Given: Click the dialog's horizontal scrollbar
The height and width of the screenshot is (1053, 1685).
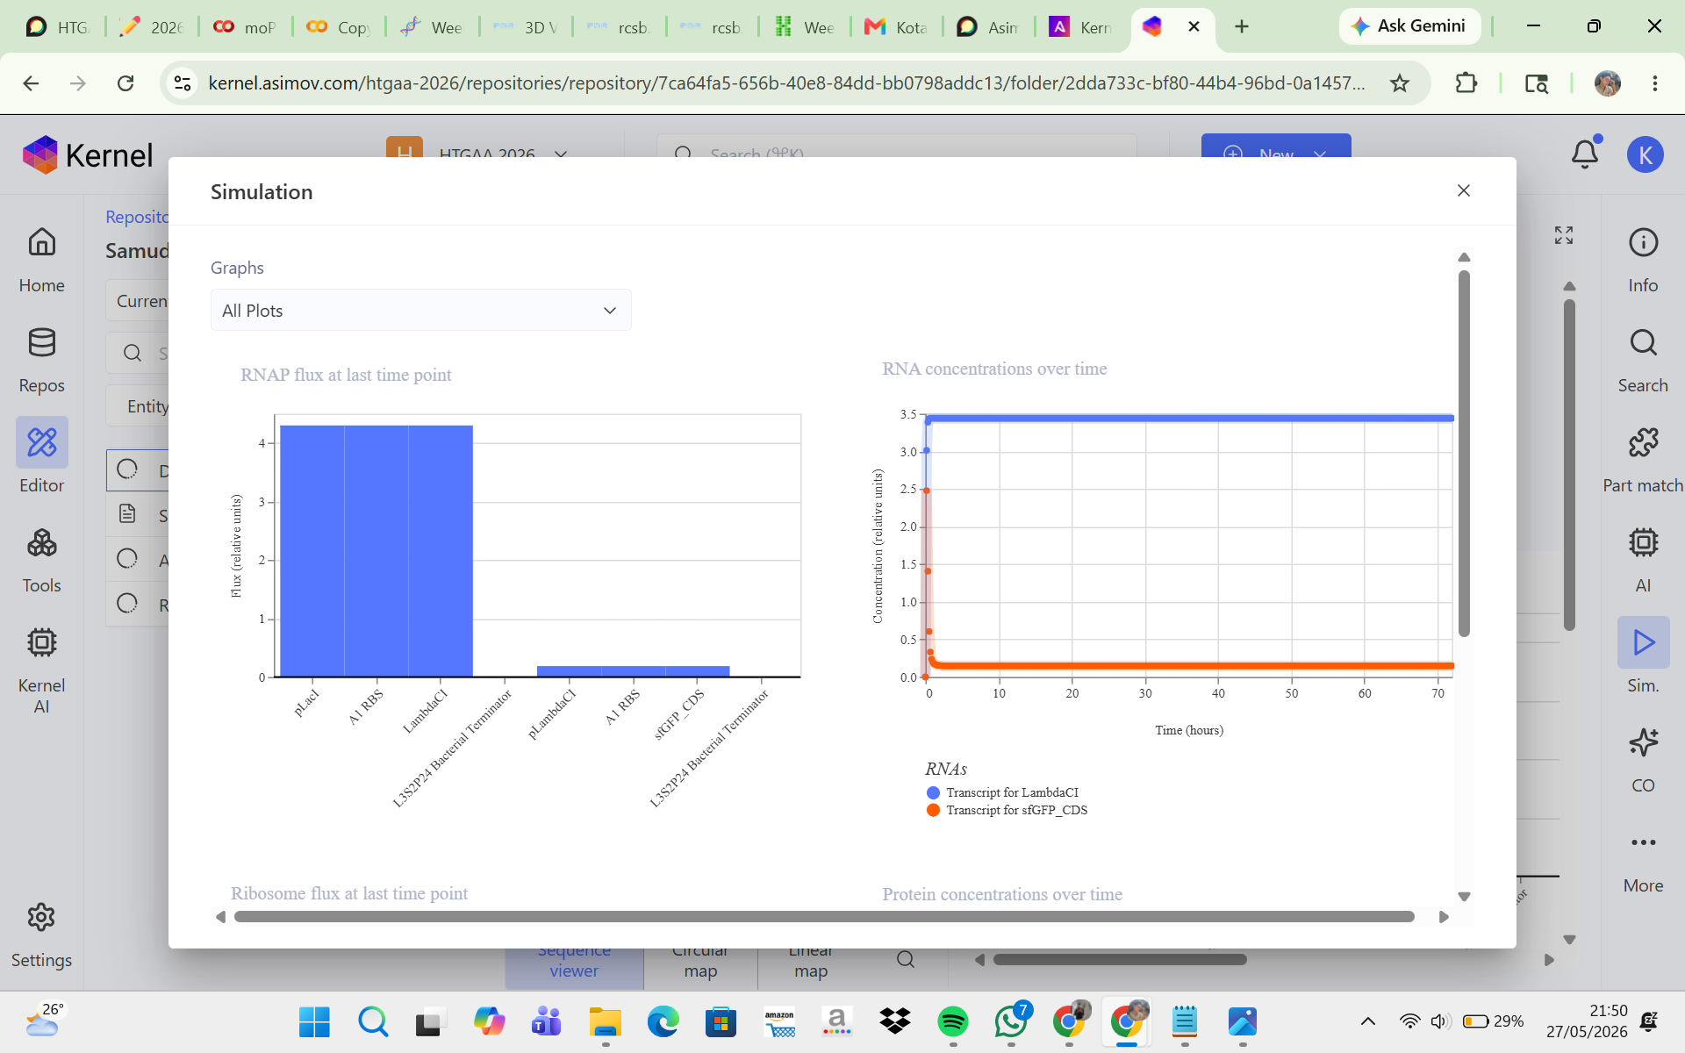Looking at the screenshot, I should 824,916.
